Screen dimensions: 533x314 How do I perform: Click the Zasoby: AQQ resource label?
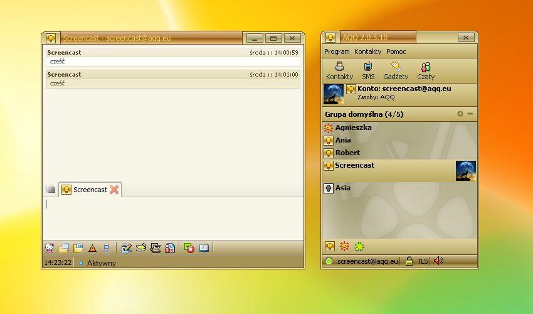[x=376, y=97]
